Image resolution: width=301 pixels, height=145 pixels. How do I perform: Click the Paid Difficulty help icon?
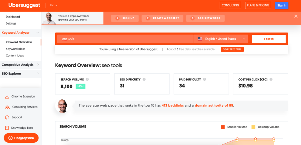click(x=205, y=79)
